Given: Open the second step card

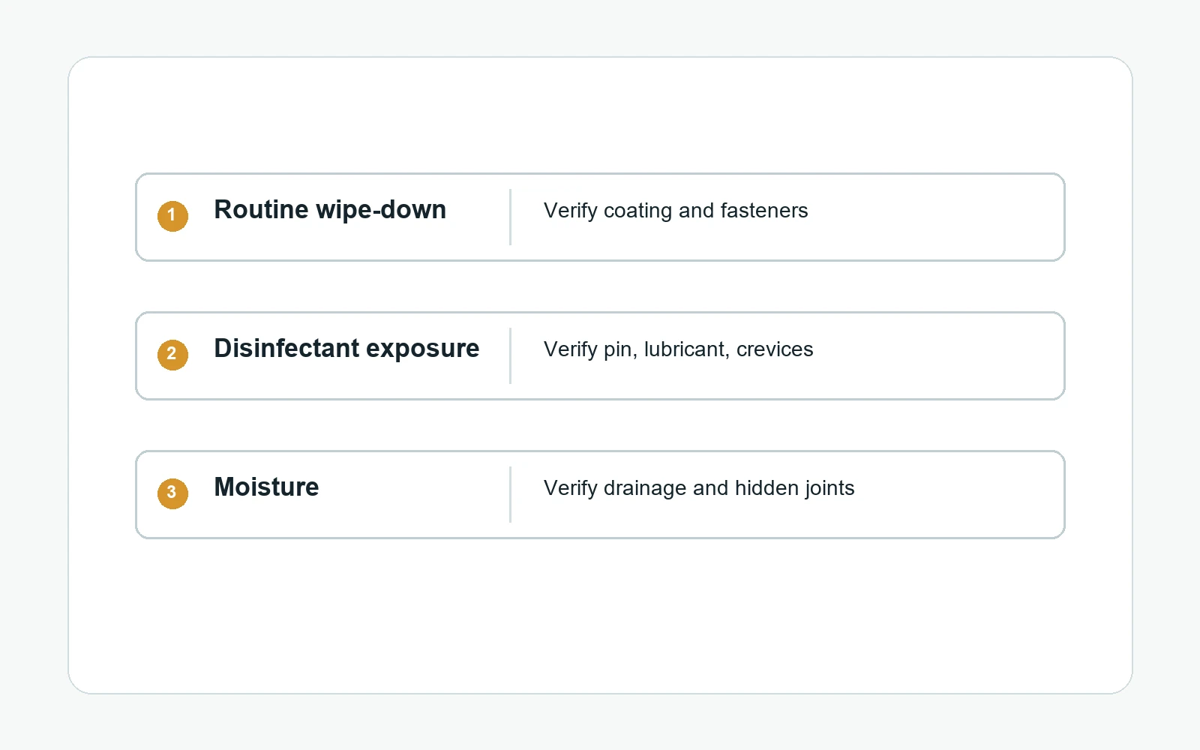Looking at the screenshot, I should click(600, 355).
